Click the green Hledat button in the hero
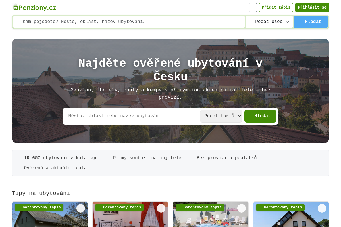341x227 pixels. click(x=260, y=116)
